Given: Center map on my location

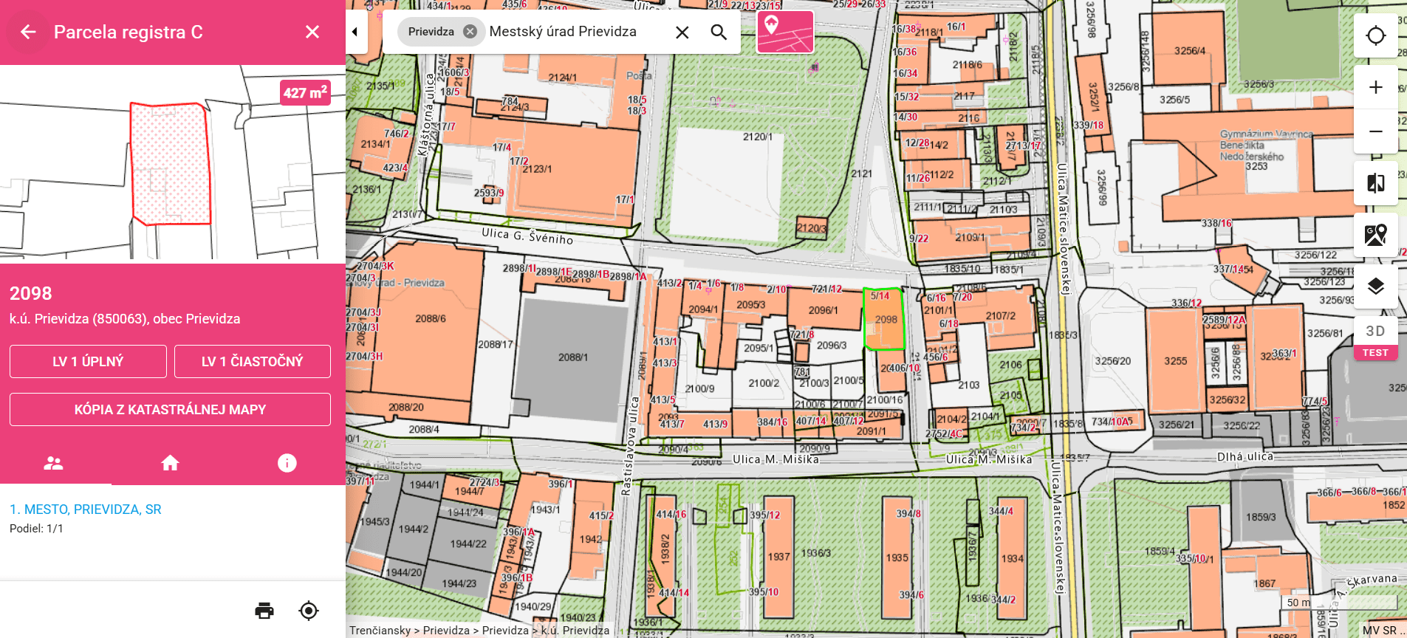Looking at the screenshot, I should pyautogui.click(x=1375, y=35).
